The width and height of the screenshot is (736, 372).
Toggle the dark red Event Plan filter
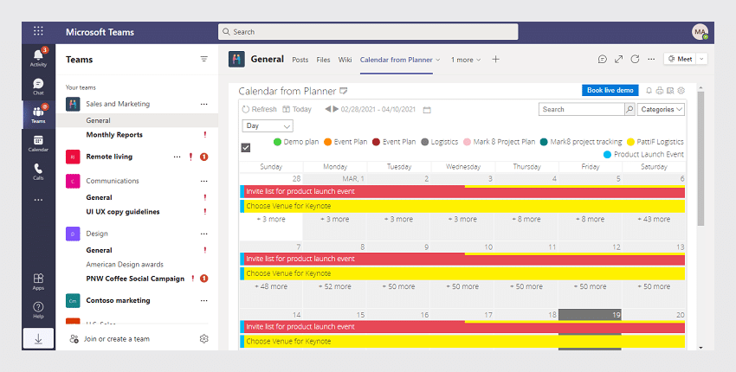394,142
